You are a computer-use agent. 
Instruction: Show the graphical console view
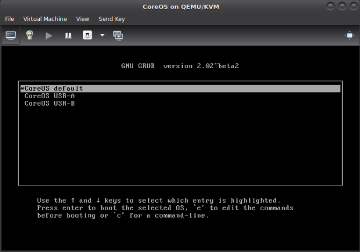click(11, 35)
